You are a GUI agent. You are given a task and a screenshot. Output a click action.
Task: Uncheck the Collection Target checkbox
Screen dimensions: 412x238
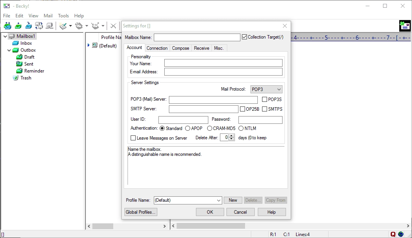[244, 37]
